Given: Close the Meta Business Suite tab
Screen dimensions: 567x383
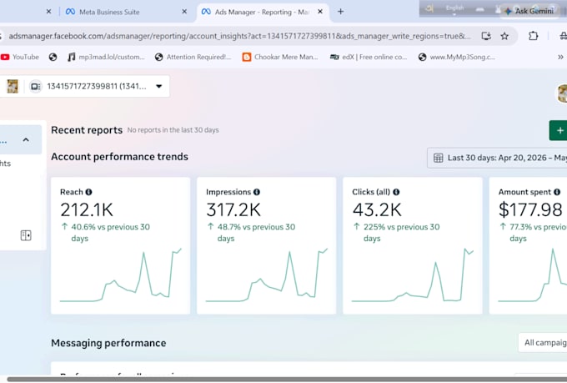Looking at the screenshot, I should (184, 12).
